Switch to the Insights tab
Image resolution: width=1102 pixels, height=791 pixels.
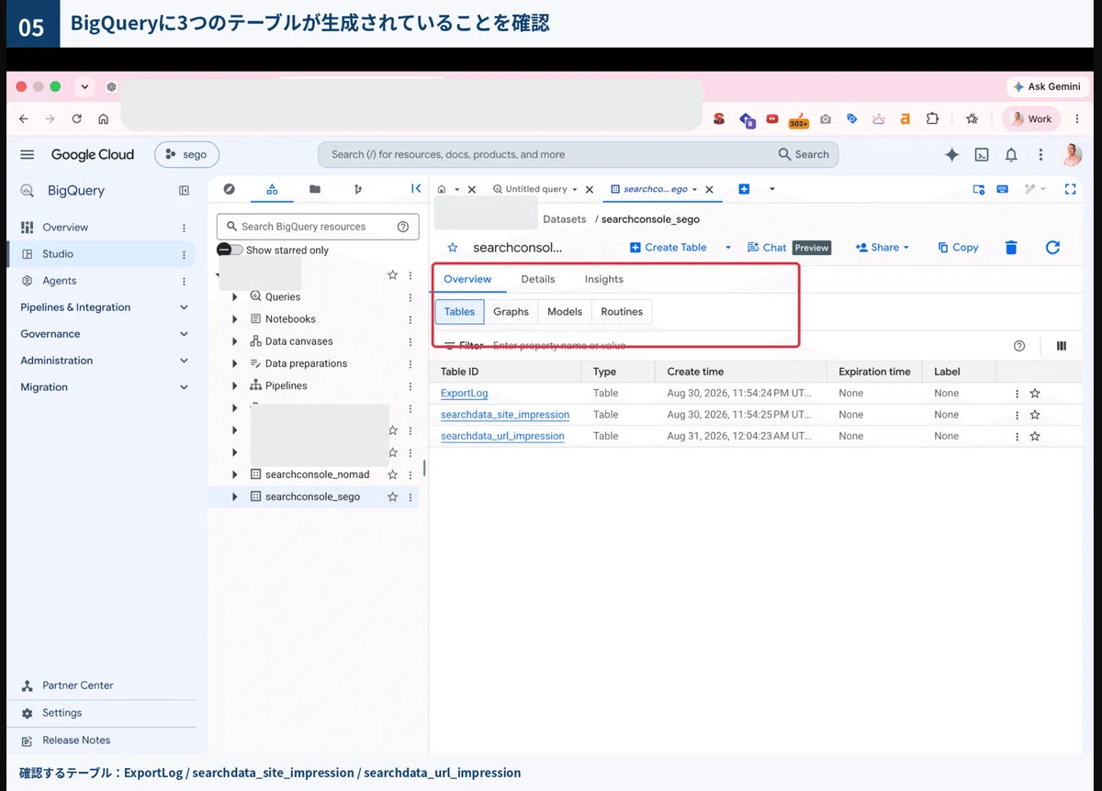point(604,279)
